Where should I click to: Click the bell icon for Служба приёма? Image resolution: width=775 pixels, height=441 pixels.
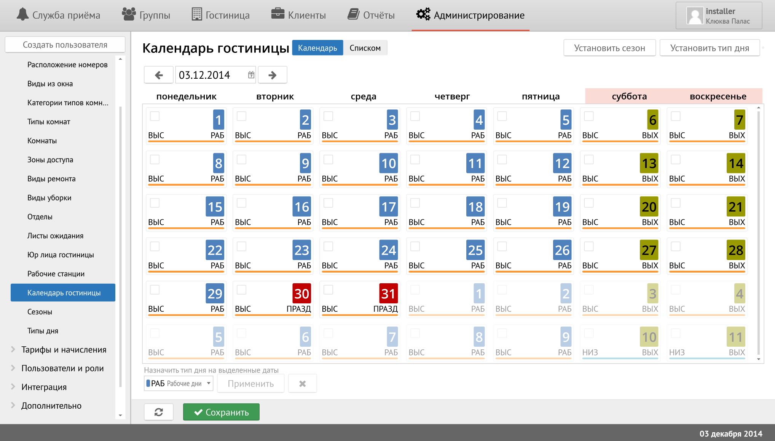coord(23,14)
